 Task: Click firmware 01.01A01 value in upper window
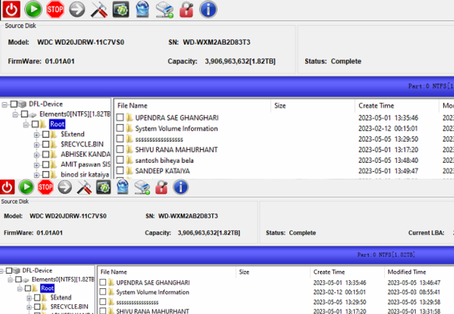tap(60, 62)
